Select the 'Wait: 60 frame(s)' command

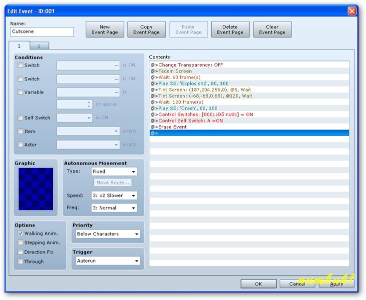coord(249,77)
